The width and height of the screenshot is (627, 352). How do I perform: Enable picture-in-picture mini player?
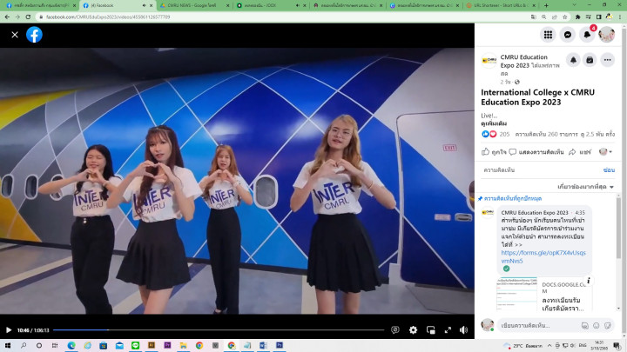tap(431, 329)
